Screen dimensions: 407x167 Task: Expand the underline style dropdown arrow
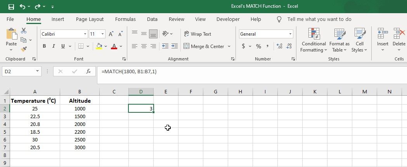(x=70, y=46)
